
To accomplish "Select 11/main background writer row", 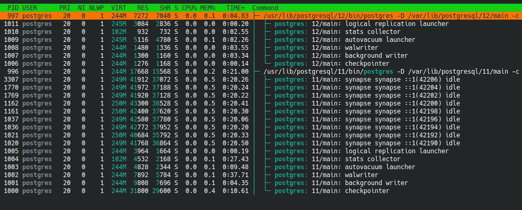I will (261, 183).
